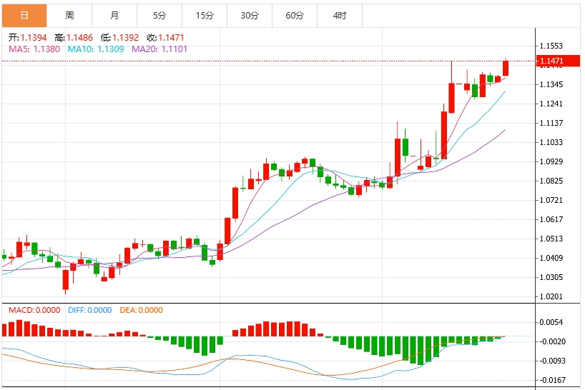Viewport: 585px width, 390px height.
Task: Click the 1.0617 price axis label
Action: point(551,219)
